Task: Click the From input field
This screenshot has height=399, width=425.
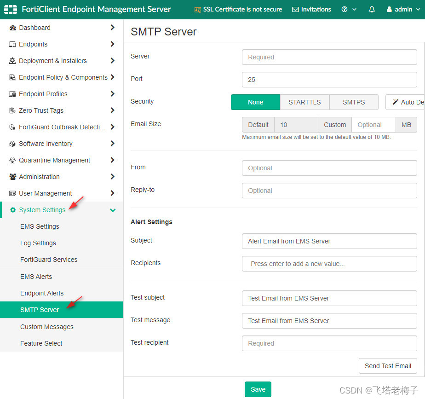Action: 329,168
